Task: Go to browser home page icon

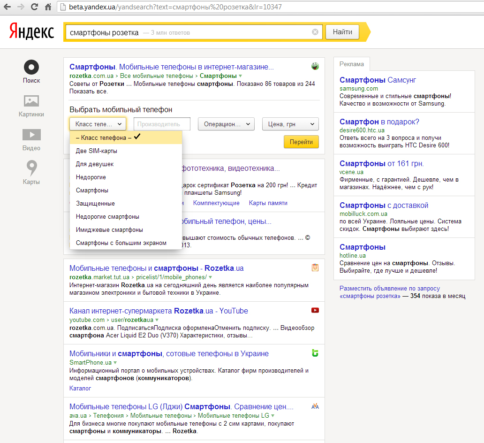Action: [x=48, y=8]
